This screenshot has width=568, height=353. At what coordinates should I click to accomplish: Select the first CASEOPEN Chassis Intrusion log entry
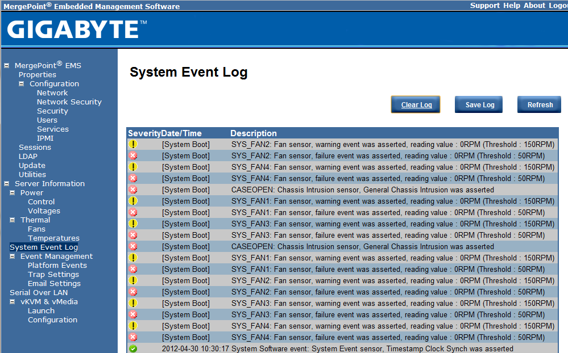pos(362,190)
